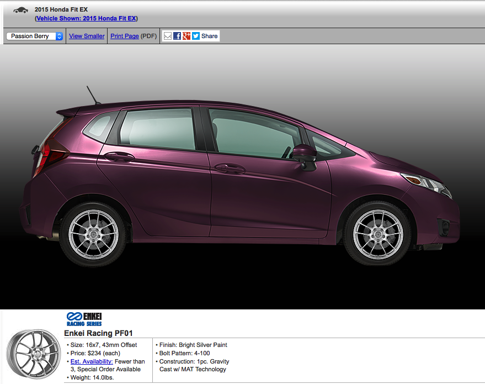Click Construction: 1pc. Gravity text
The width and height of the screenshot is (485, 384).
click(194, 361)
